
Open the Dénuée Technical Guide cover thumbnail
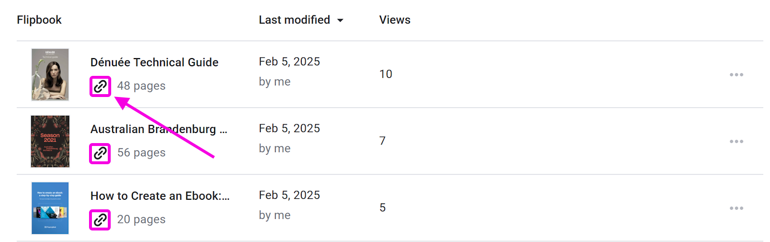[x=50, y=74]
